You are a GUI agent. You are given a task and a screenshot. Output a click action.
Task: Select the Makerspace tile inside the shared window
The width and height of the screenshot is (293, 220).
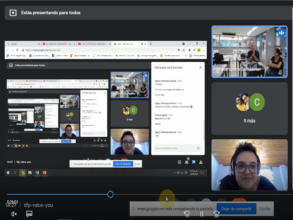click(130, 85)
